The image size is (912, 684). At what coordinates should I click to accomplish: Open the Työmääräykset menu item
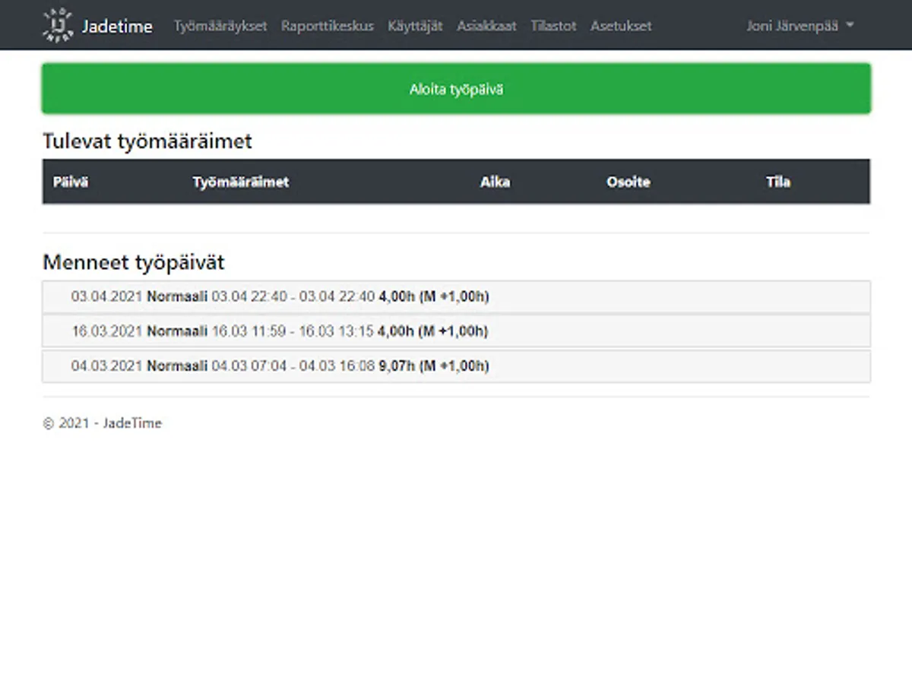pos(220,25)
